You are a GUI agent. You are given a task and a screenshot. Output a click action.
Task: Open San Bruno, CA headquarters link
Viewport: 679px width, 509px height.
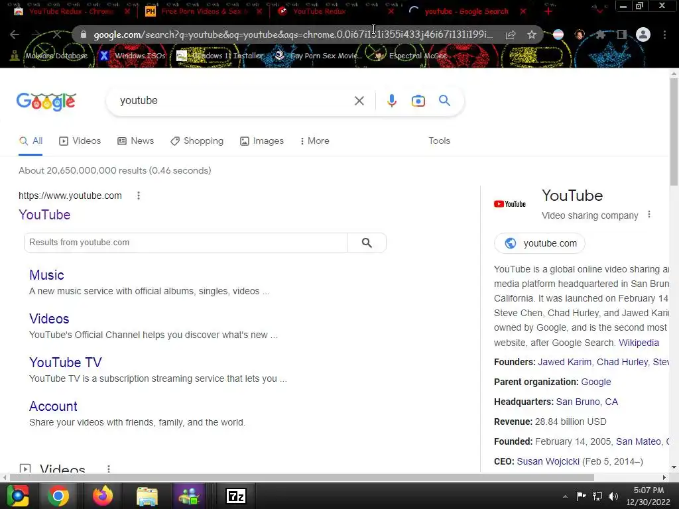click(587, 402)
